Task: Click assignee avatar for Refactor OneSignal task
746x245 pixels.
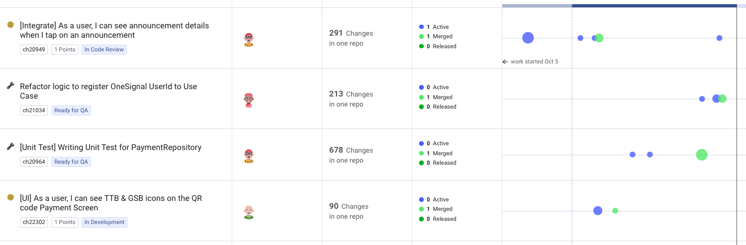Action: pos(249,100)
